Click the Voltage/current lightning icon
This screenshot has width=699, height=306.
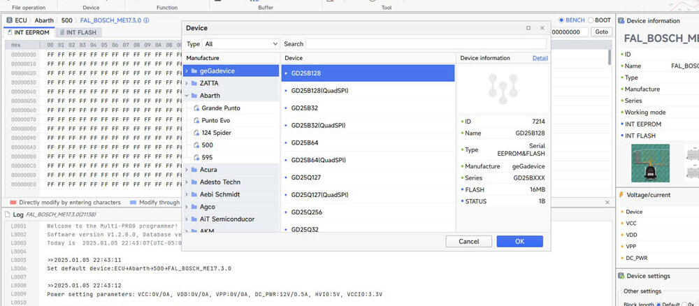(x=621, y=195)
